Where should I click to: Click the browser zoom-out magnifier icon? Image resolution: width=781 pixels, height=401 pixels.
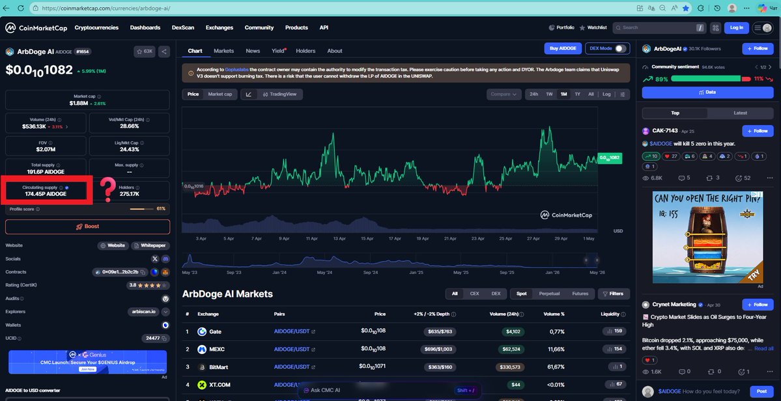pyautogui.click(x=663, y=8)
